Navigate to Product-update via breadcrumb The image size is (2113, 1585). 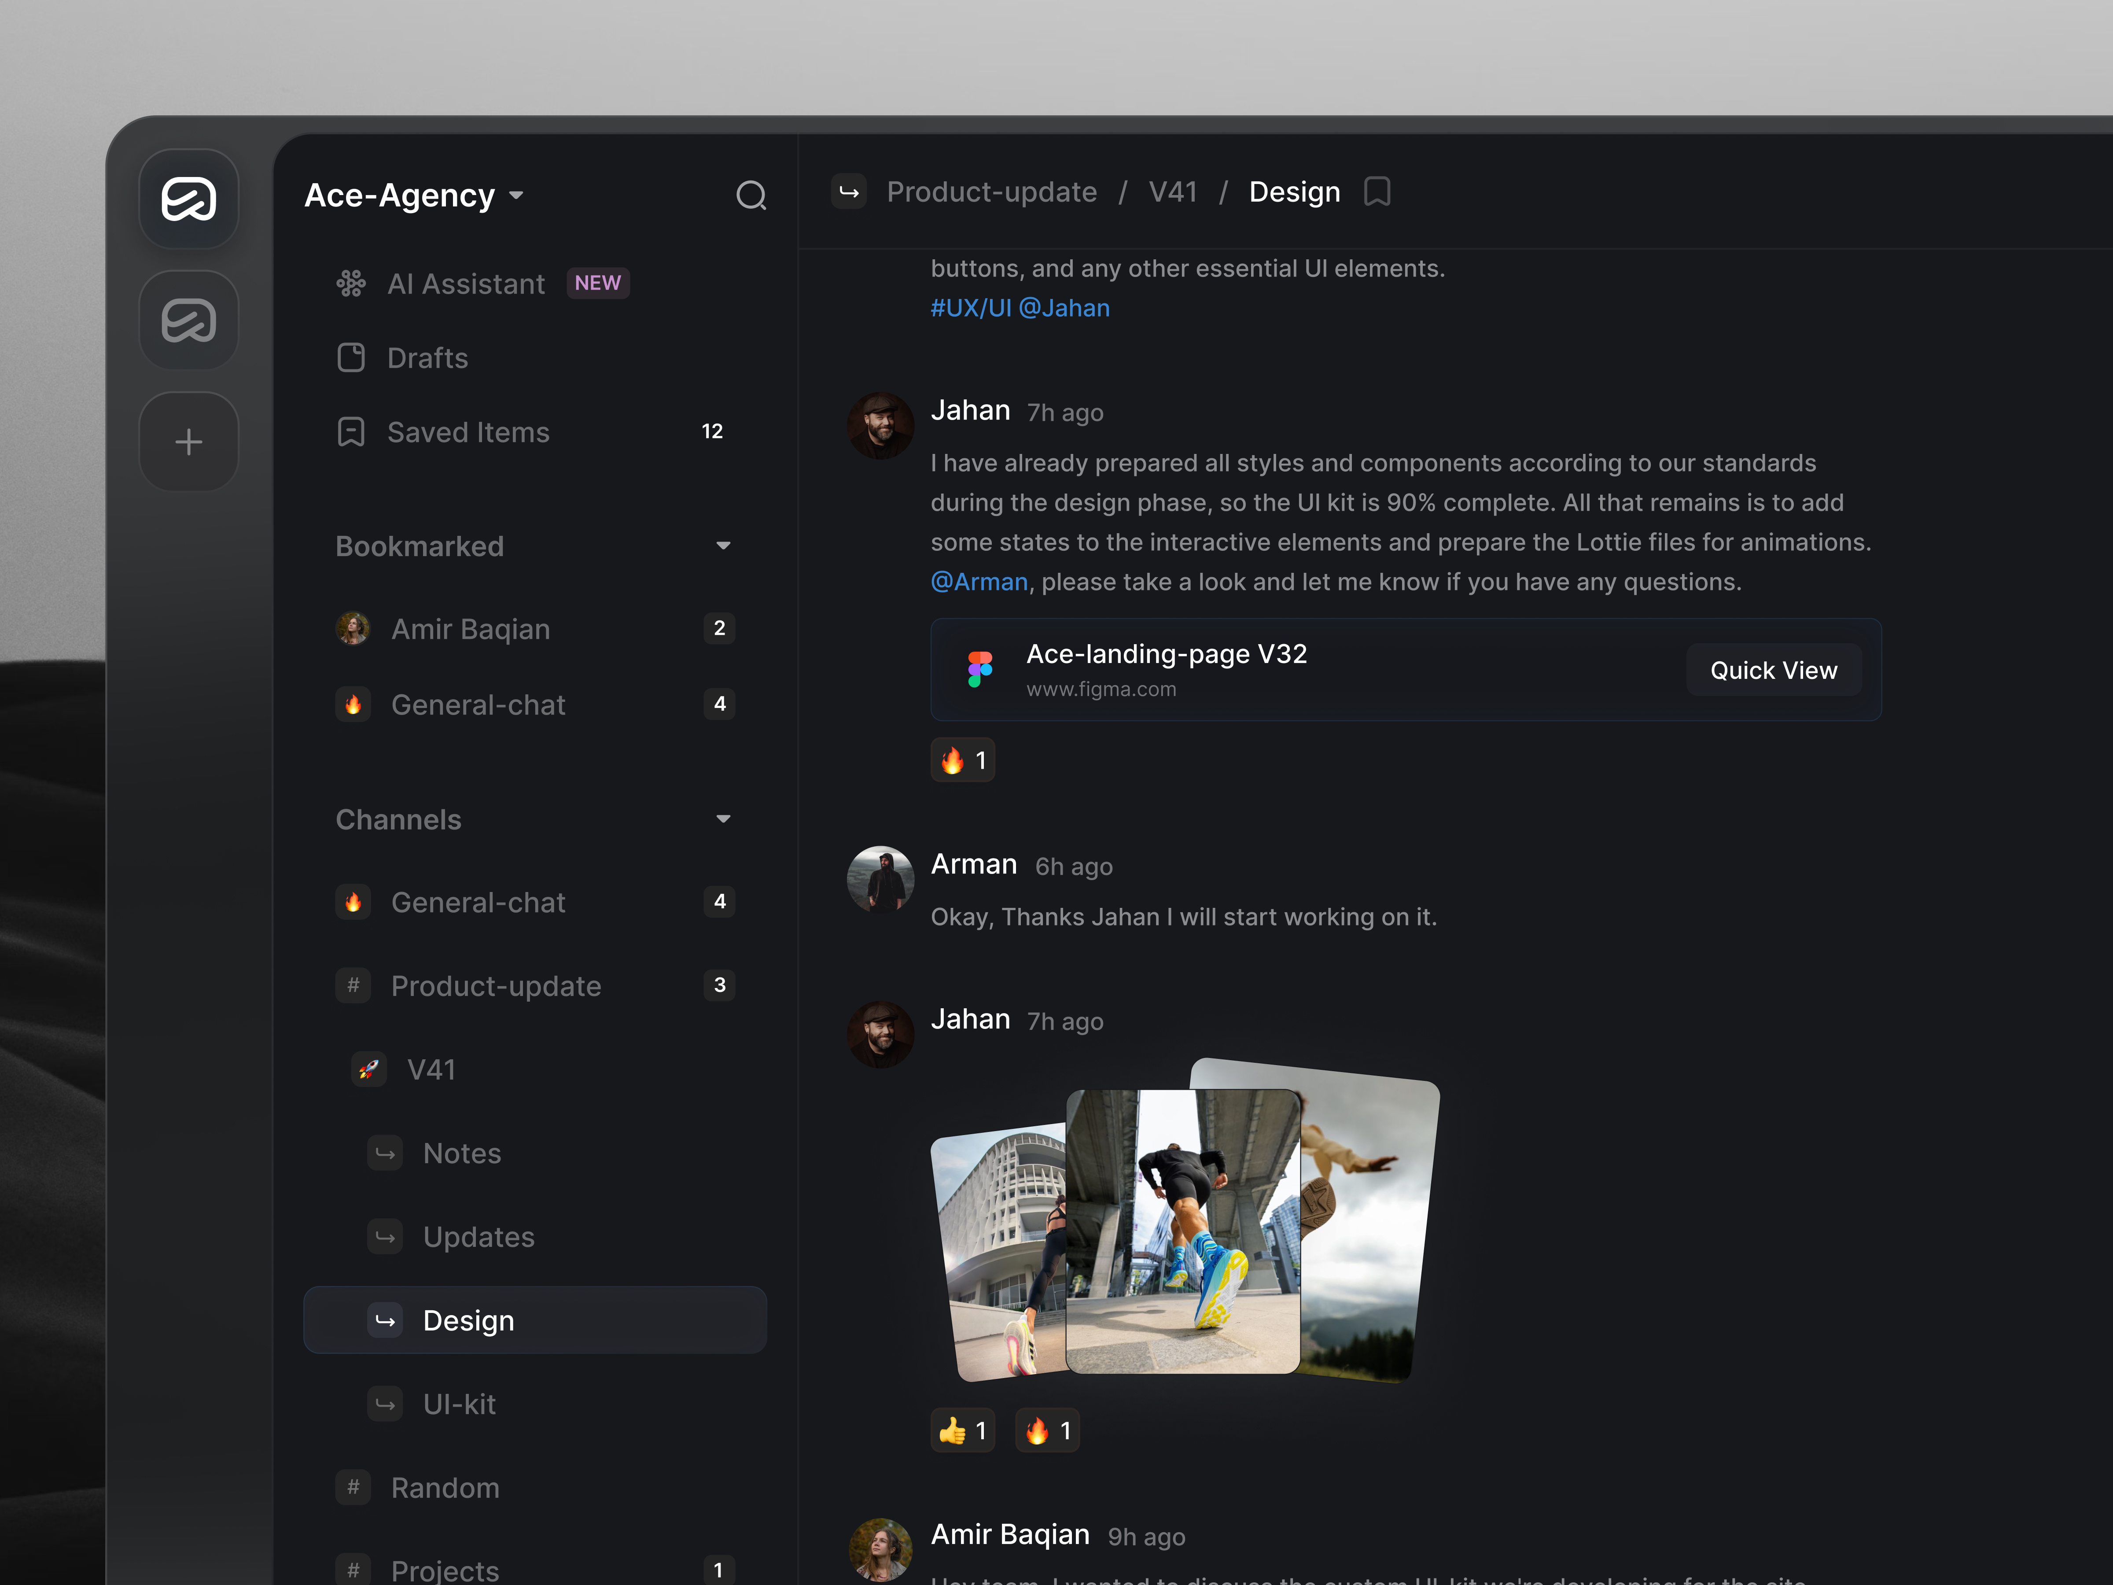(x=991, y=191)
